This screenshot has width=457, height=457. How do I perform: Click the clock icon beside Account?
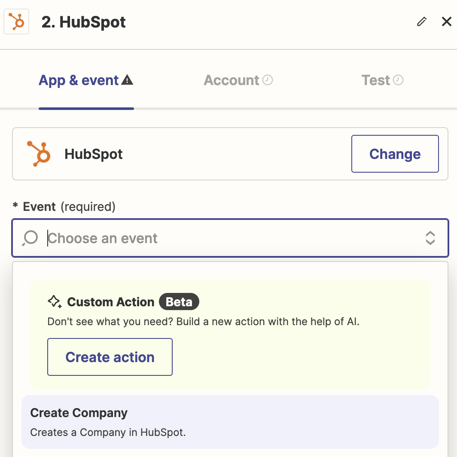(x=268, y=80)
